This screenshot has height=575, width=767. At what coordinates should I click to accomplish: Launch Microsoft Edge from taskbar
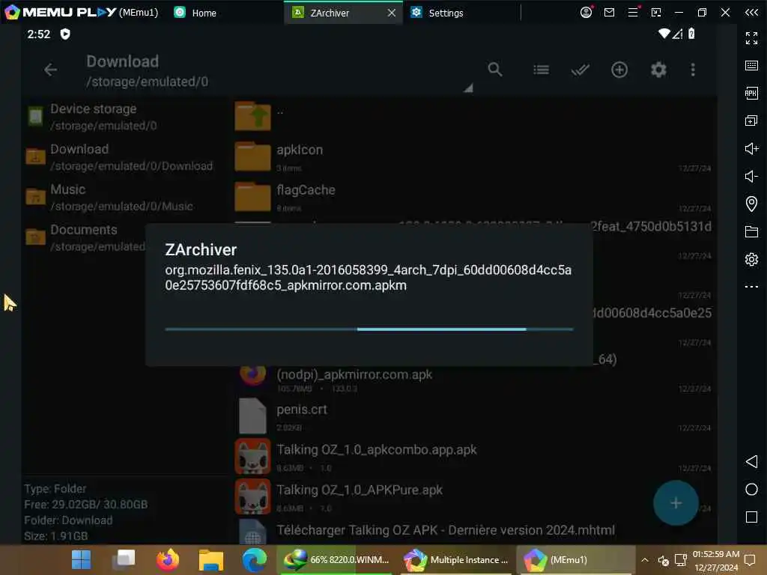coord(255,560)
